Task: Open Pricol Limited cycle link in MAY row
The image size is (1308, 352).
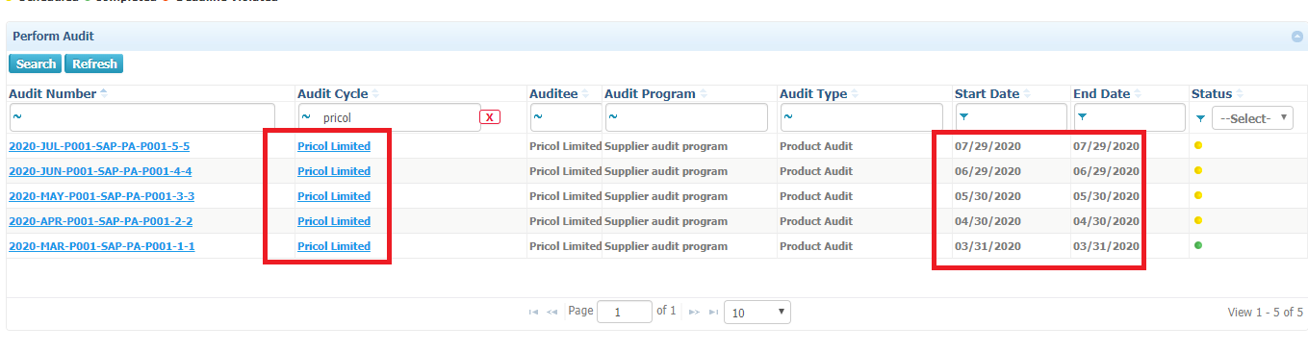Action: tap(334, 196)
